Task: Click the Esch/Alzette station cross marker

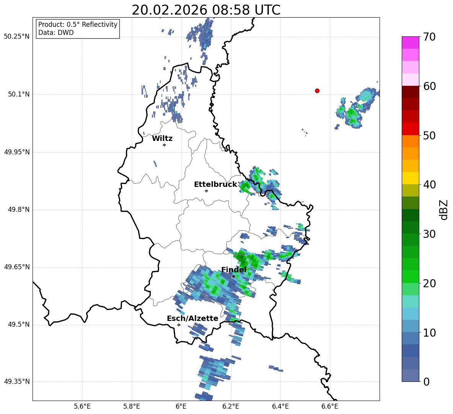Action: 179,325
